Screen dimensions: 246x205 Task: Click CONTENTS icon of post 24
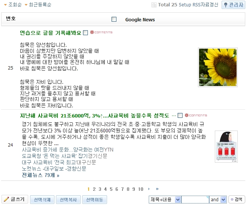click(x=196, y=115)
